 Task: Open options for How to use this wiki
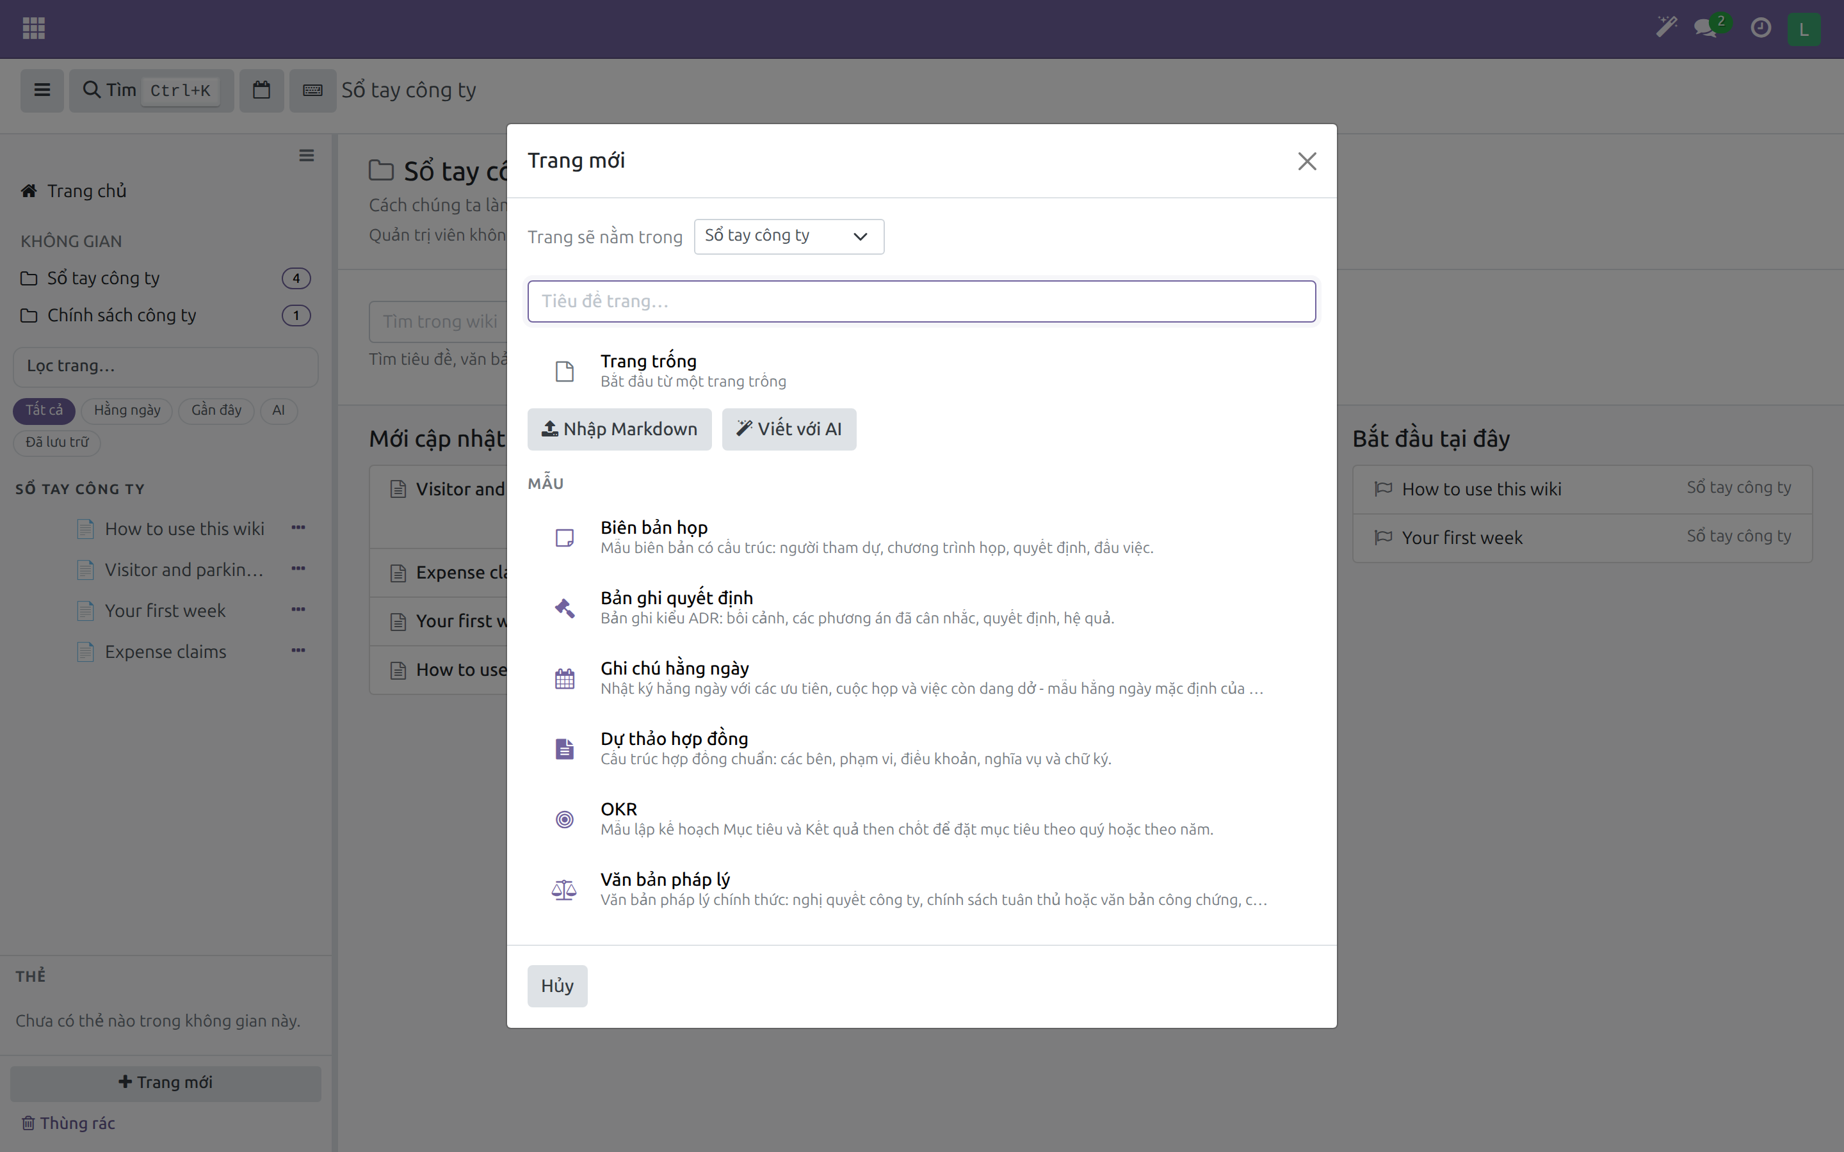point(298,527)
